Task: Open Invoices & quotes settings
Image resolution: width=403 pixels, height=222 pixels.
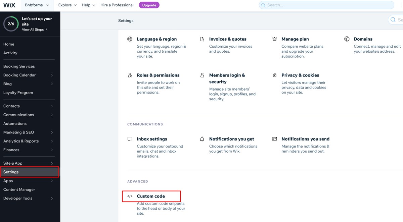Action: [228, 39]
